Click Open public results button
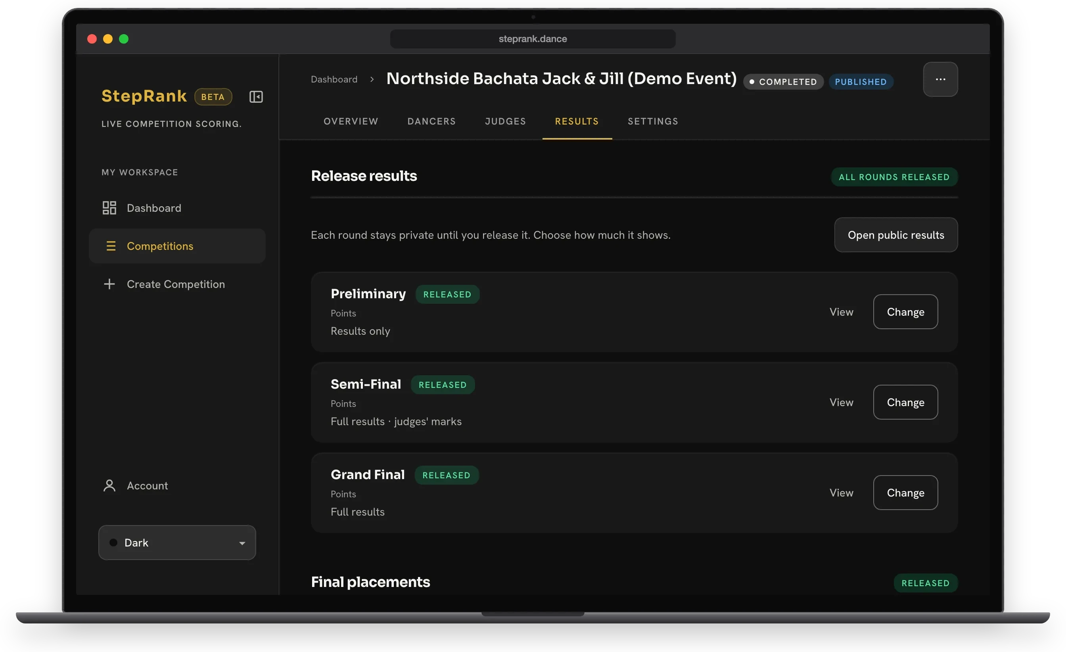Screen dimensions: 1066x652 point(896,235)
